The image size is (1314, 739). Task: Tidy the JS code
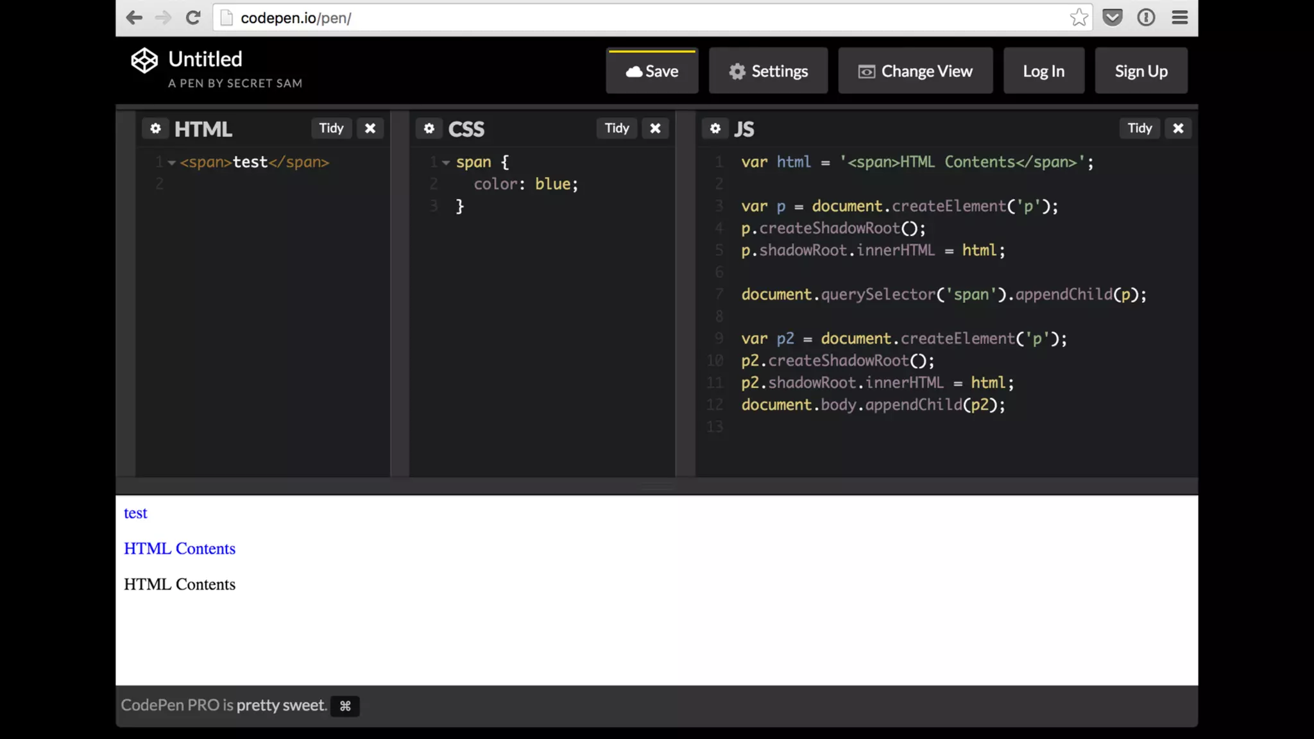(x=1139, y=128)
